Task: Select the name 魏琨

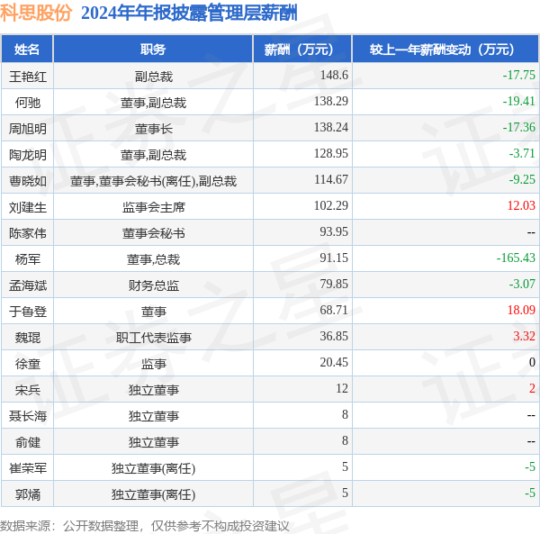Action: 28,338
